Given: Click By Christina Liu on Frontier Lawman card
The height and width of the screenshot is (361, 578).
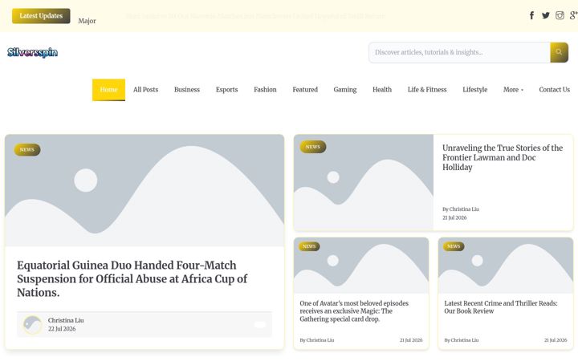Looking at the screenshot, I should pos(461,209).
